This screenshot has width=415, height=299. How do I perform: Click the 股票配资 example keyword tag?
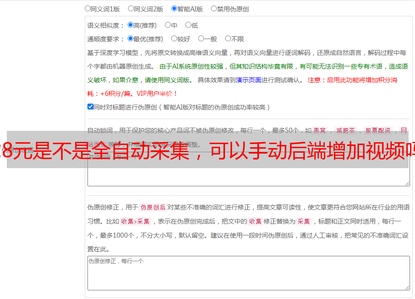click(x=378, y=130)
